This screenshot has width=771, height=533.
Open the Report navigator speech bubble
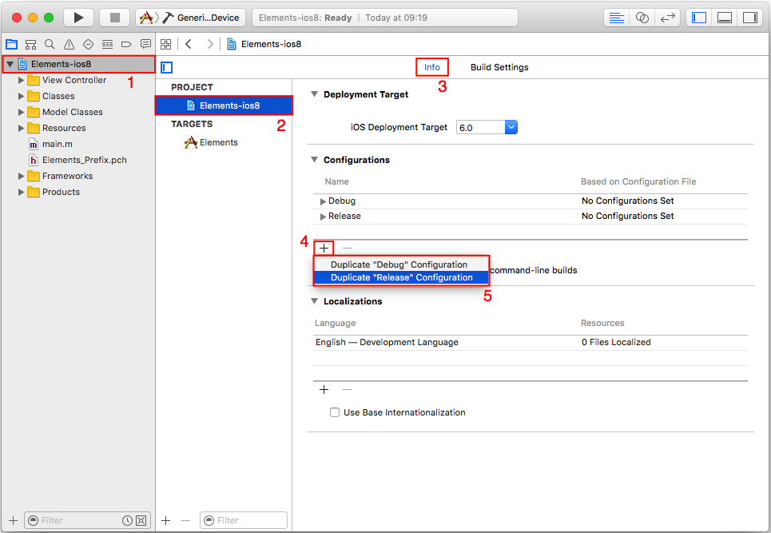pyautogui.click(x=145, y=44)
